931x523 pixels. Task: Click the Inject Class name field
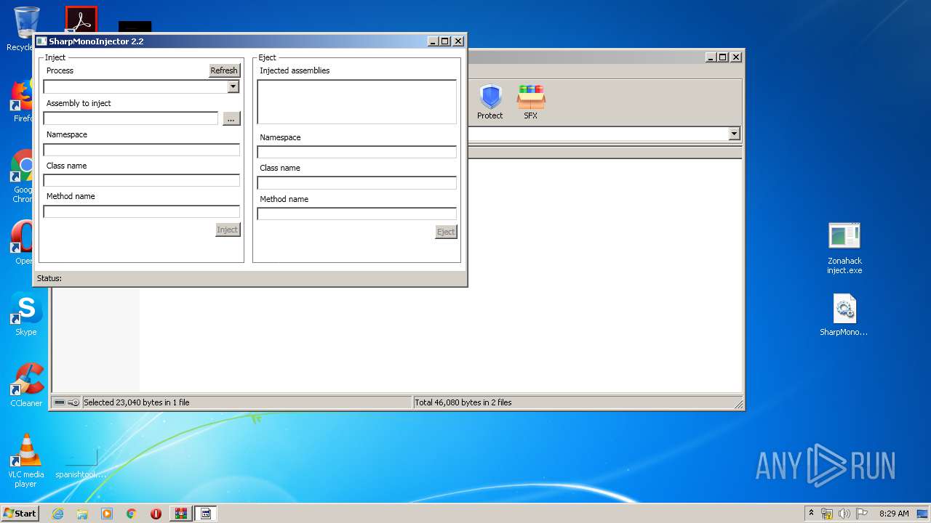pyautogui.click(x=142, y=180)
